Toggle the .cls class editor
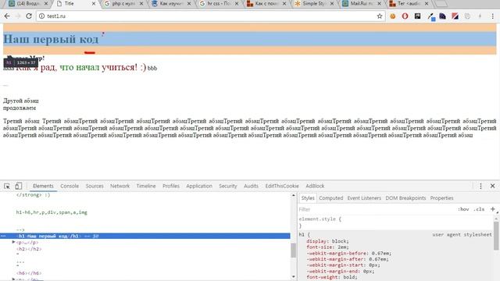This screenshot has width=500, height=281. pos(479,209)
